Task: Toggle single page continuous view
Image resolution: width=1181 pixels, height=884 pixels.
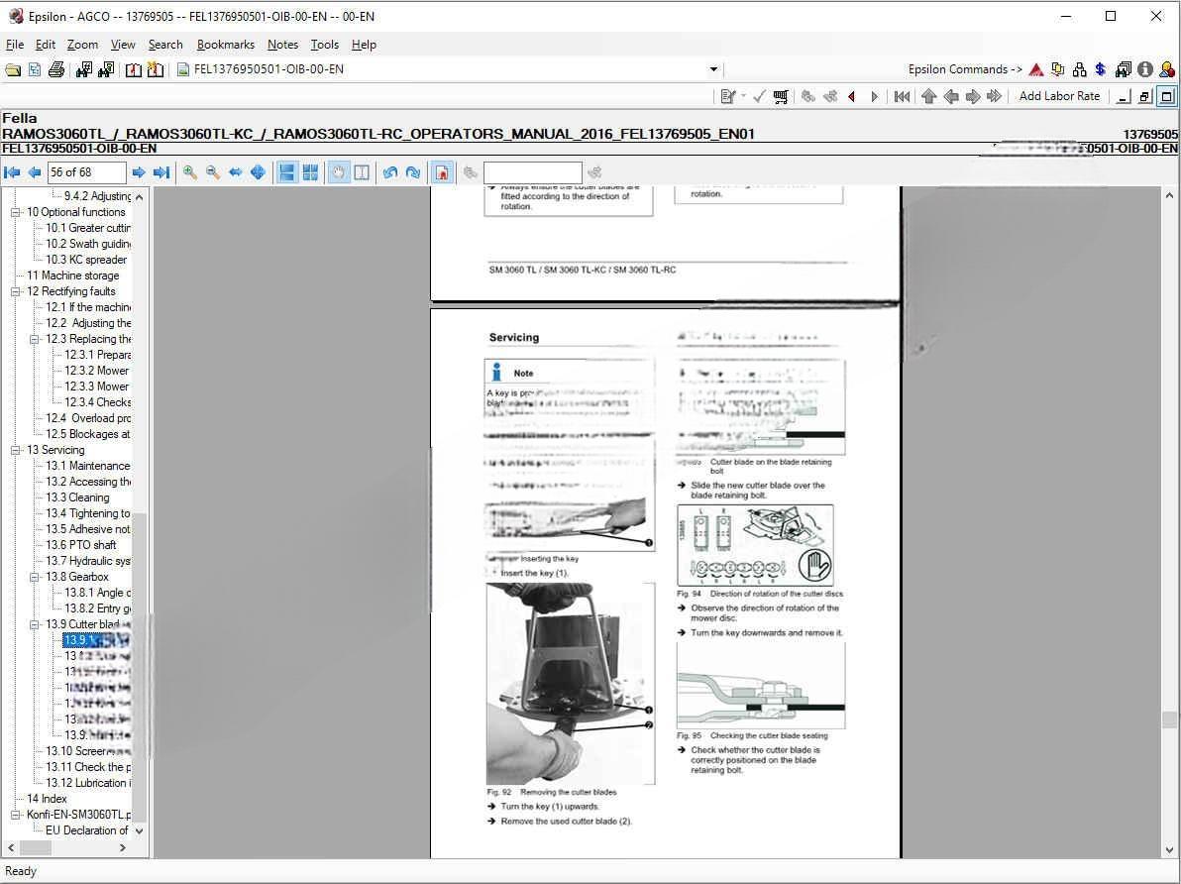Action: coord(286,172)
